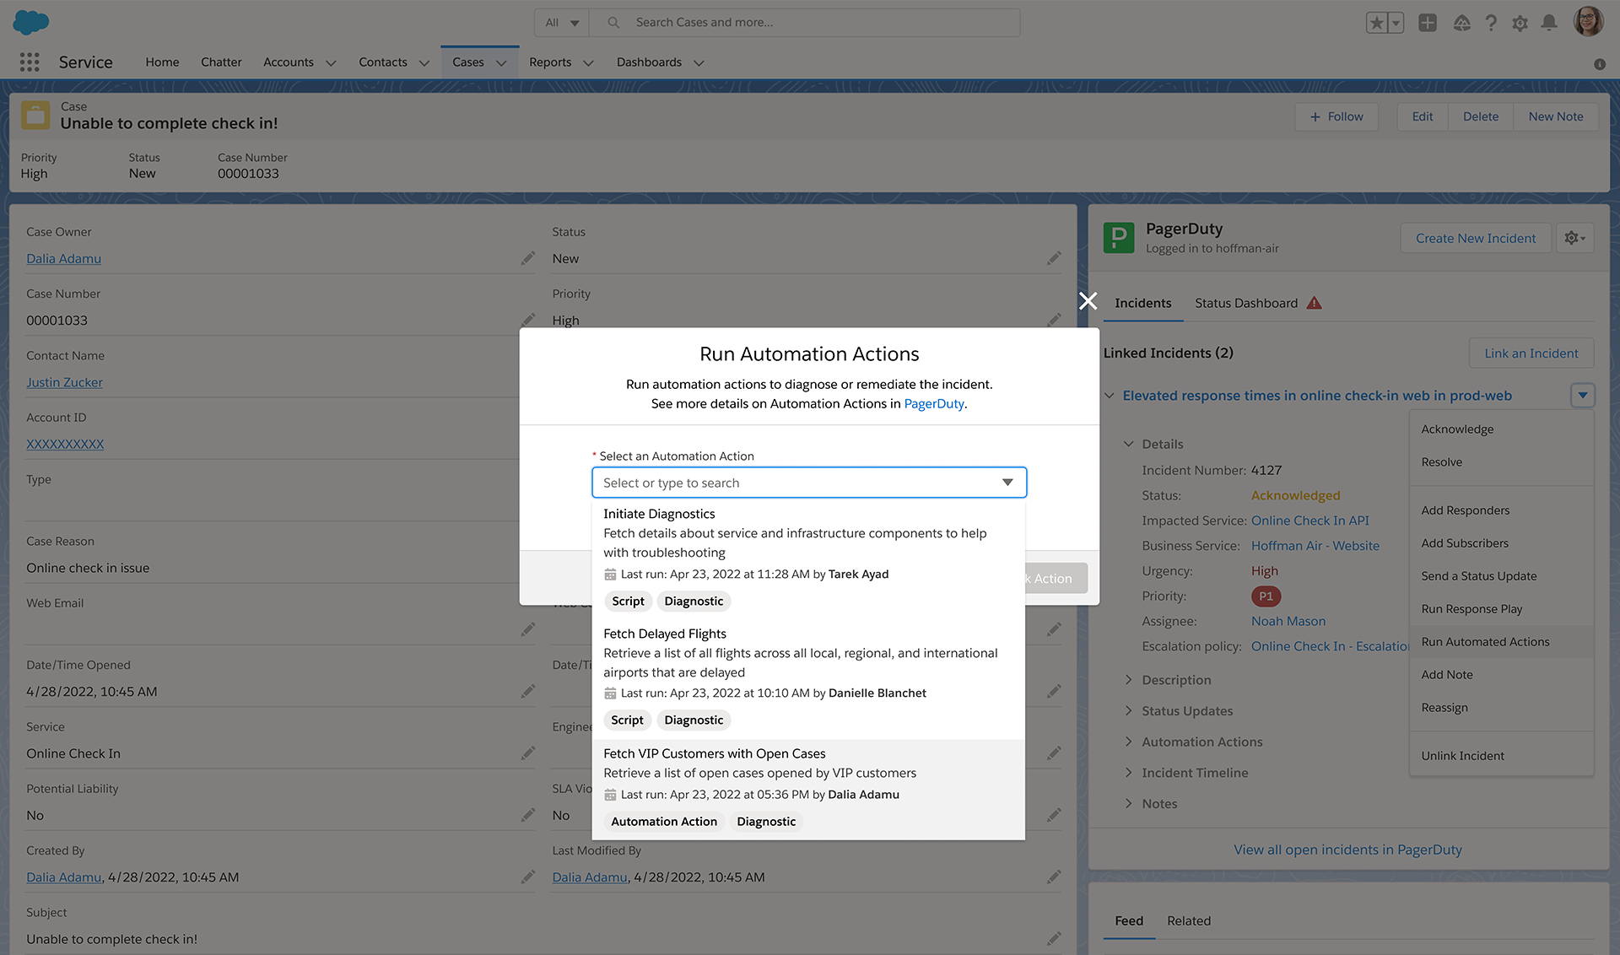Open PagerDuty panel settings gear

[1574, 238]
